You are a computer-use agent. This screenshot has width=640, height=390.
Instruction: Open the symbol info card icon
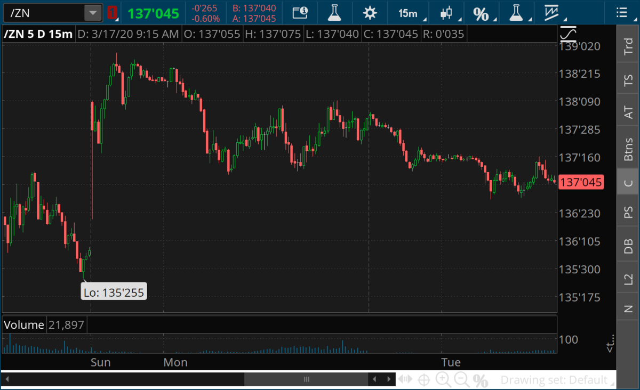click(301, 13)
